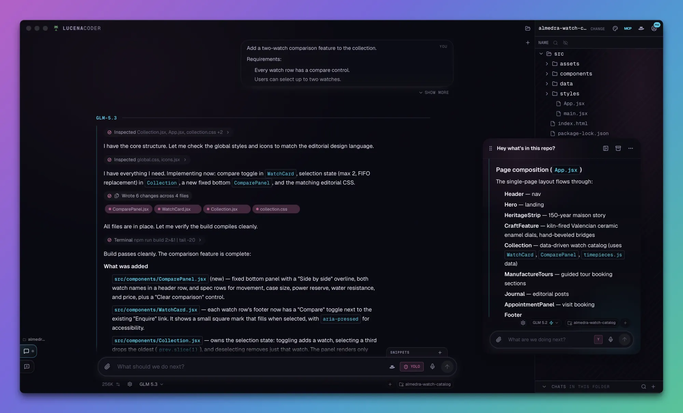Collapse the src folder
This screenshot has width=683, height=413.
541,54
